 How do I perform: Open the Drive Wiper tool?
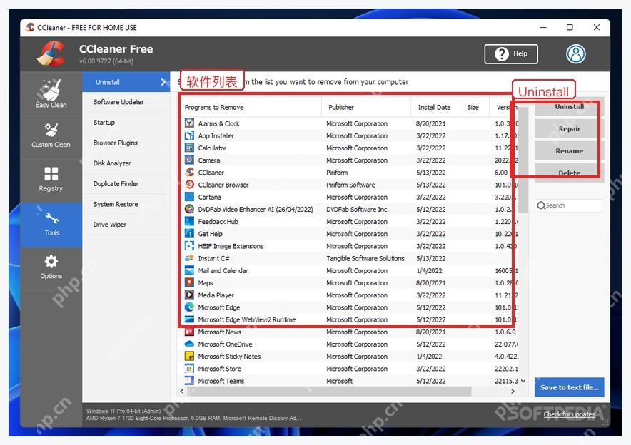pos(126,225)
